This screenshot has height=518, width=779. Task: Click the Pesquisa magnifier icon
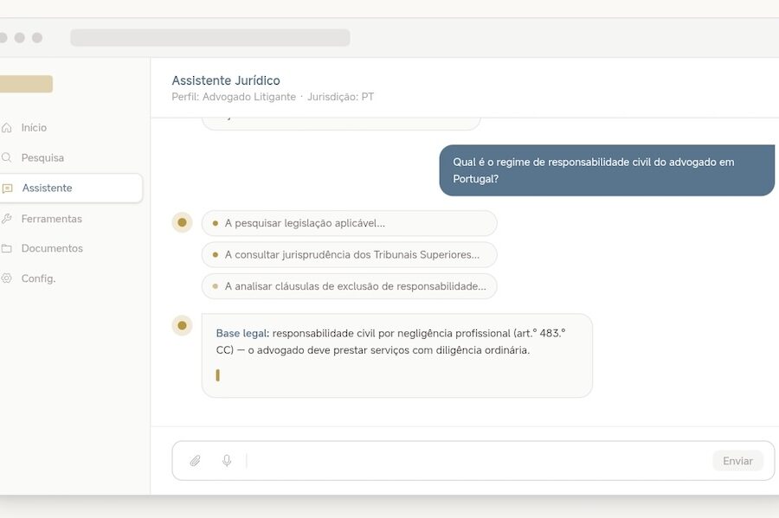tap(7, 158)
